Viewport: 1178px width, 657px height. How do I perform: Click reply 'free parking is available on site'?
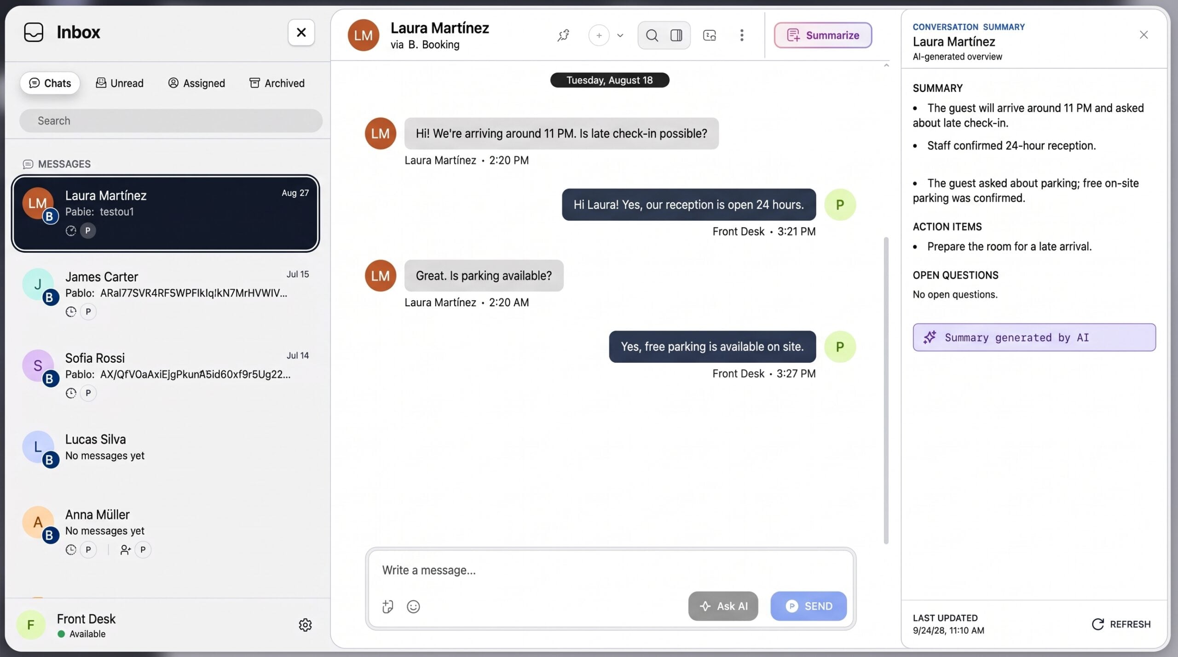click(712, 347)
